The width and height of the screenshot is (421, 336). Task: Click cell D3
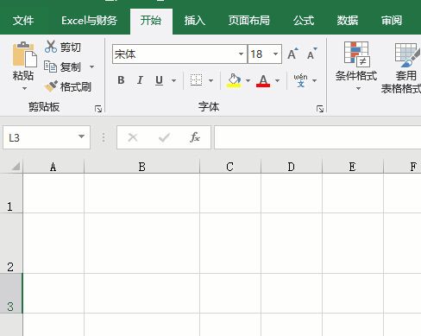[292, 294]
